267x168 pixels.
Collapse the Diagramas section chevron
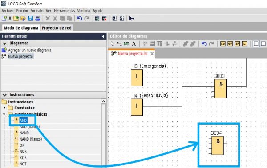pyautogui.click(x=4, y=43)
